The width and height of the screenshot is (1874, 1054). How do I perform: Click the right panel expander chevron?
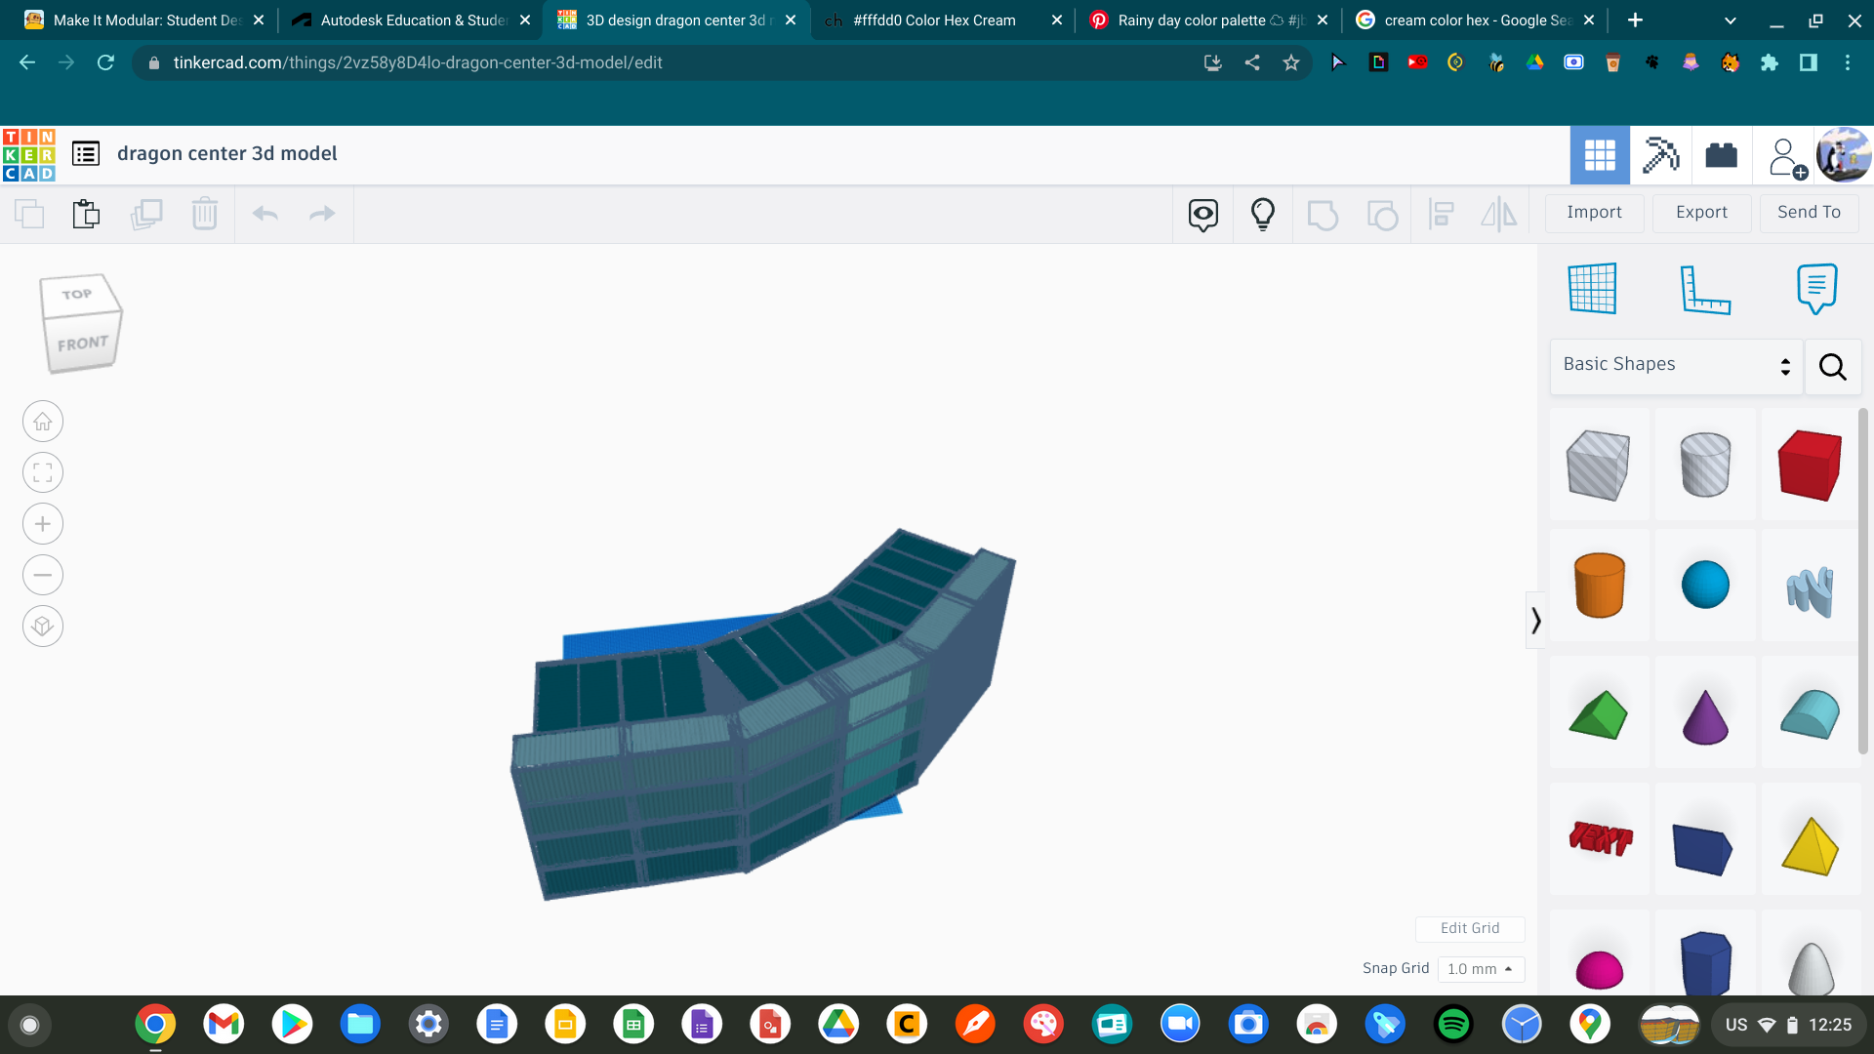[x=1535, y=622]
